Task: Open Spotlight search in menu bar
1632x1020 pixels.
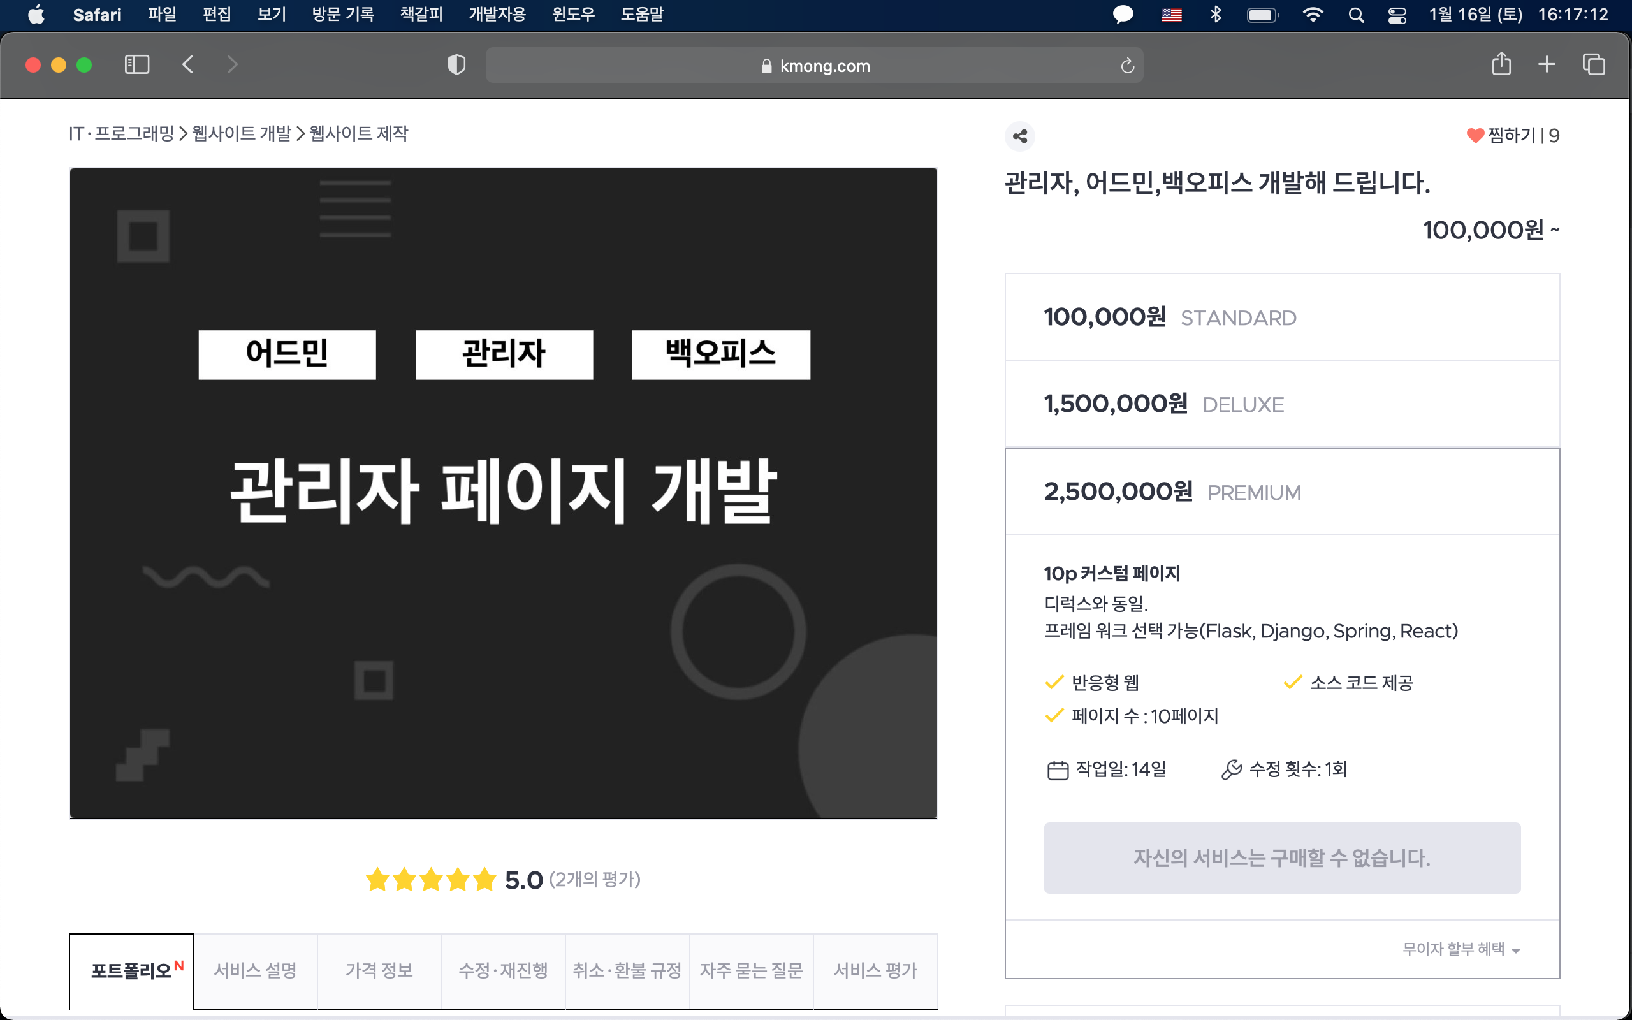Action: point(1356,15)
